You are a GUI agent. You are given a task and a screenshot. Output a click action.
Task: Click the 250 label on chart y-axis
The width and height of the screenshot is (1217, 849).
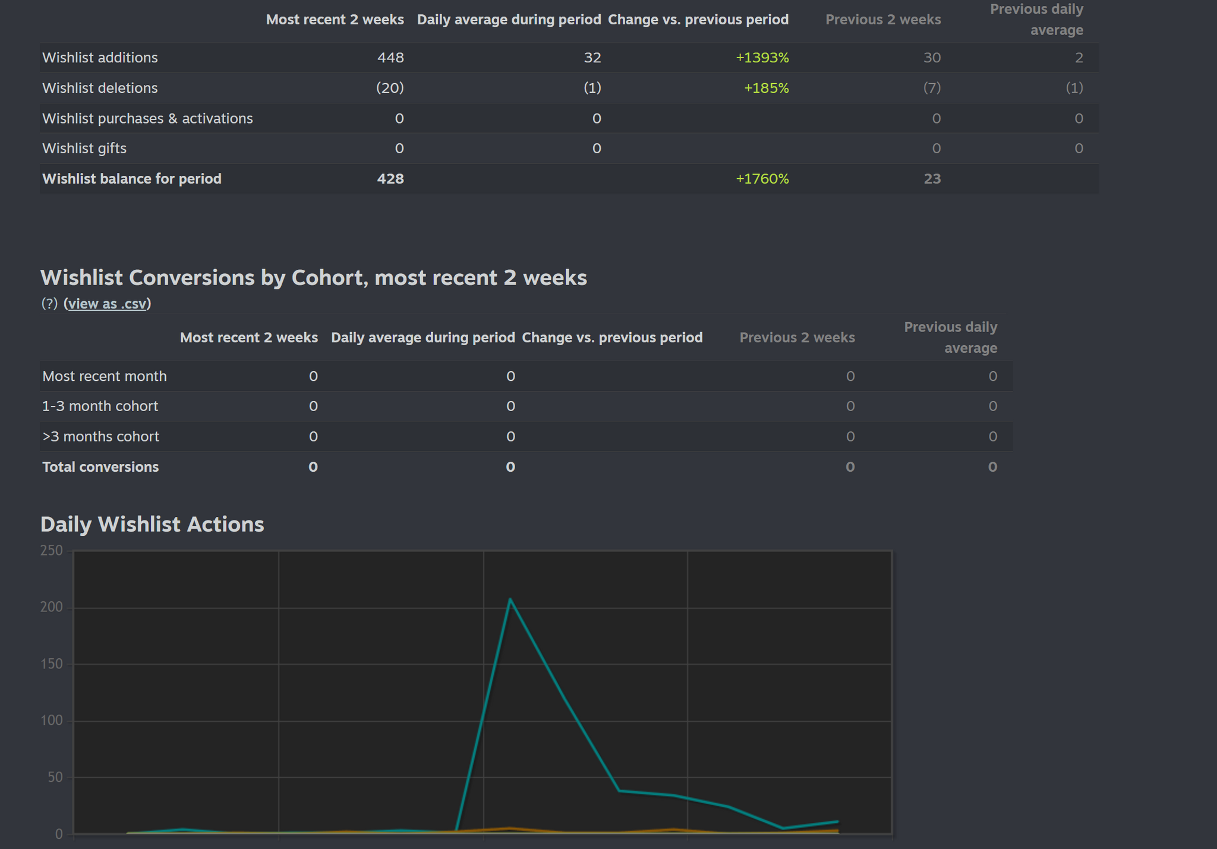(x=52, y=551)
